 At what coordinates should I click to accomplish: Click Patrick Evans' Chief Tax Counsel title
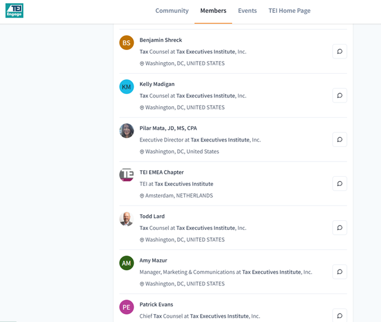pyautogui.click(x=200, y=316)
